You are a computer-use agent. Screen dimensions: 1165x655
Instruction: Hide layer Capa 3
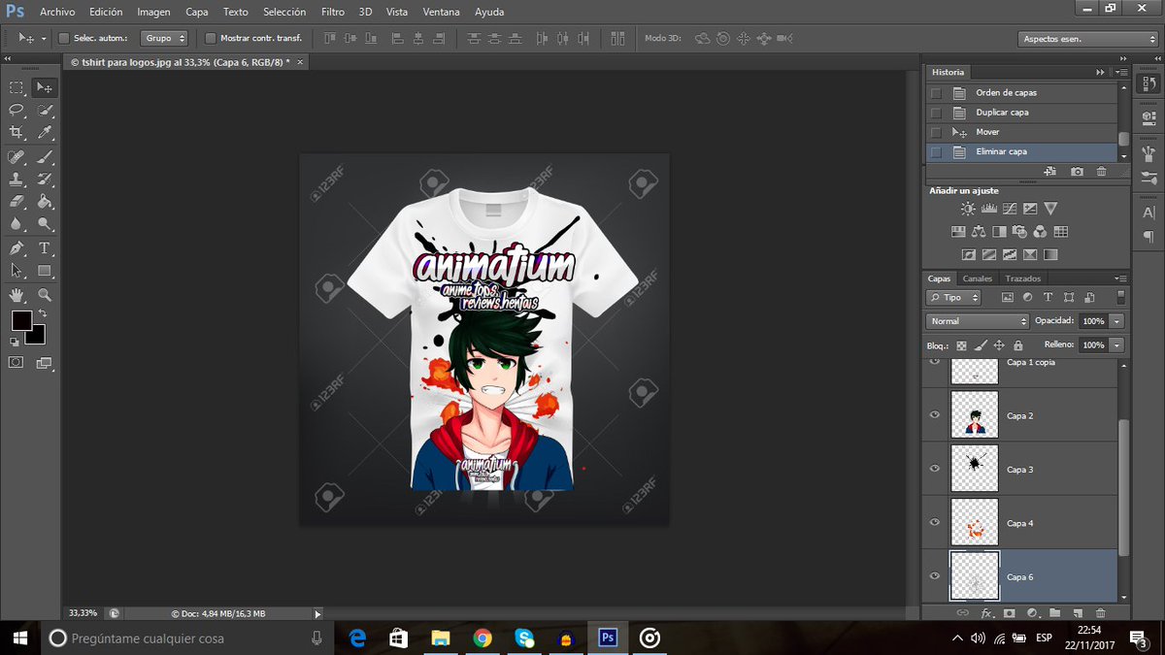935,469
